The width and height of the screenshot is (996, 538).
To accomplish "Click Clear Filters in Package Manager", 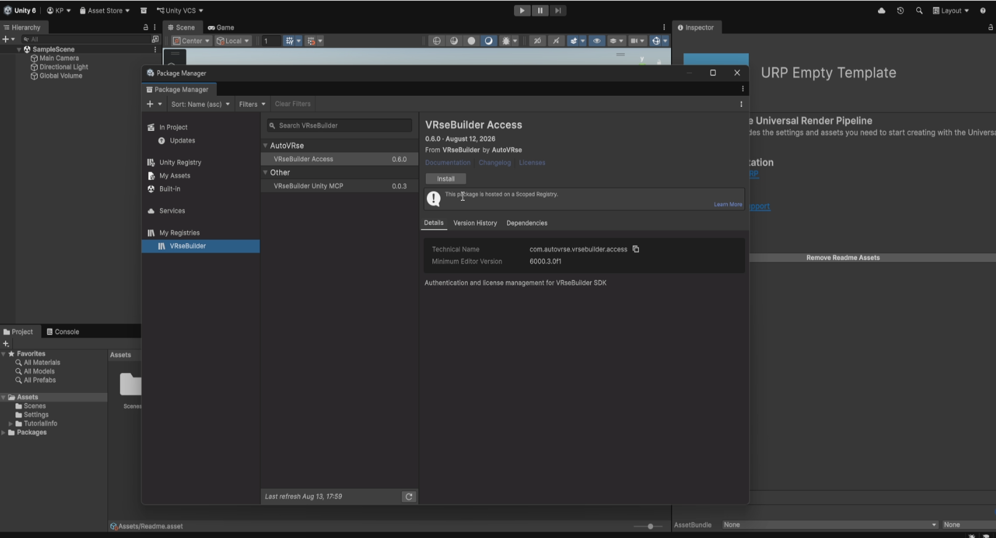I will point(293,104).
